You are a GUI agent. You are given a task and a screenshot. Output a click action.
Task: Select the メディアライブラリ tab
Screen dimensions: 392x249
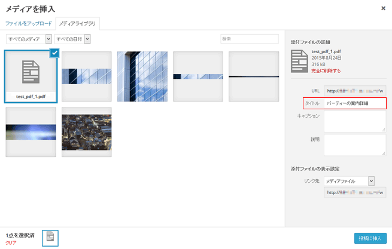click(78, 23)
